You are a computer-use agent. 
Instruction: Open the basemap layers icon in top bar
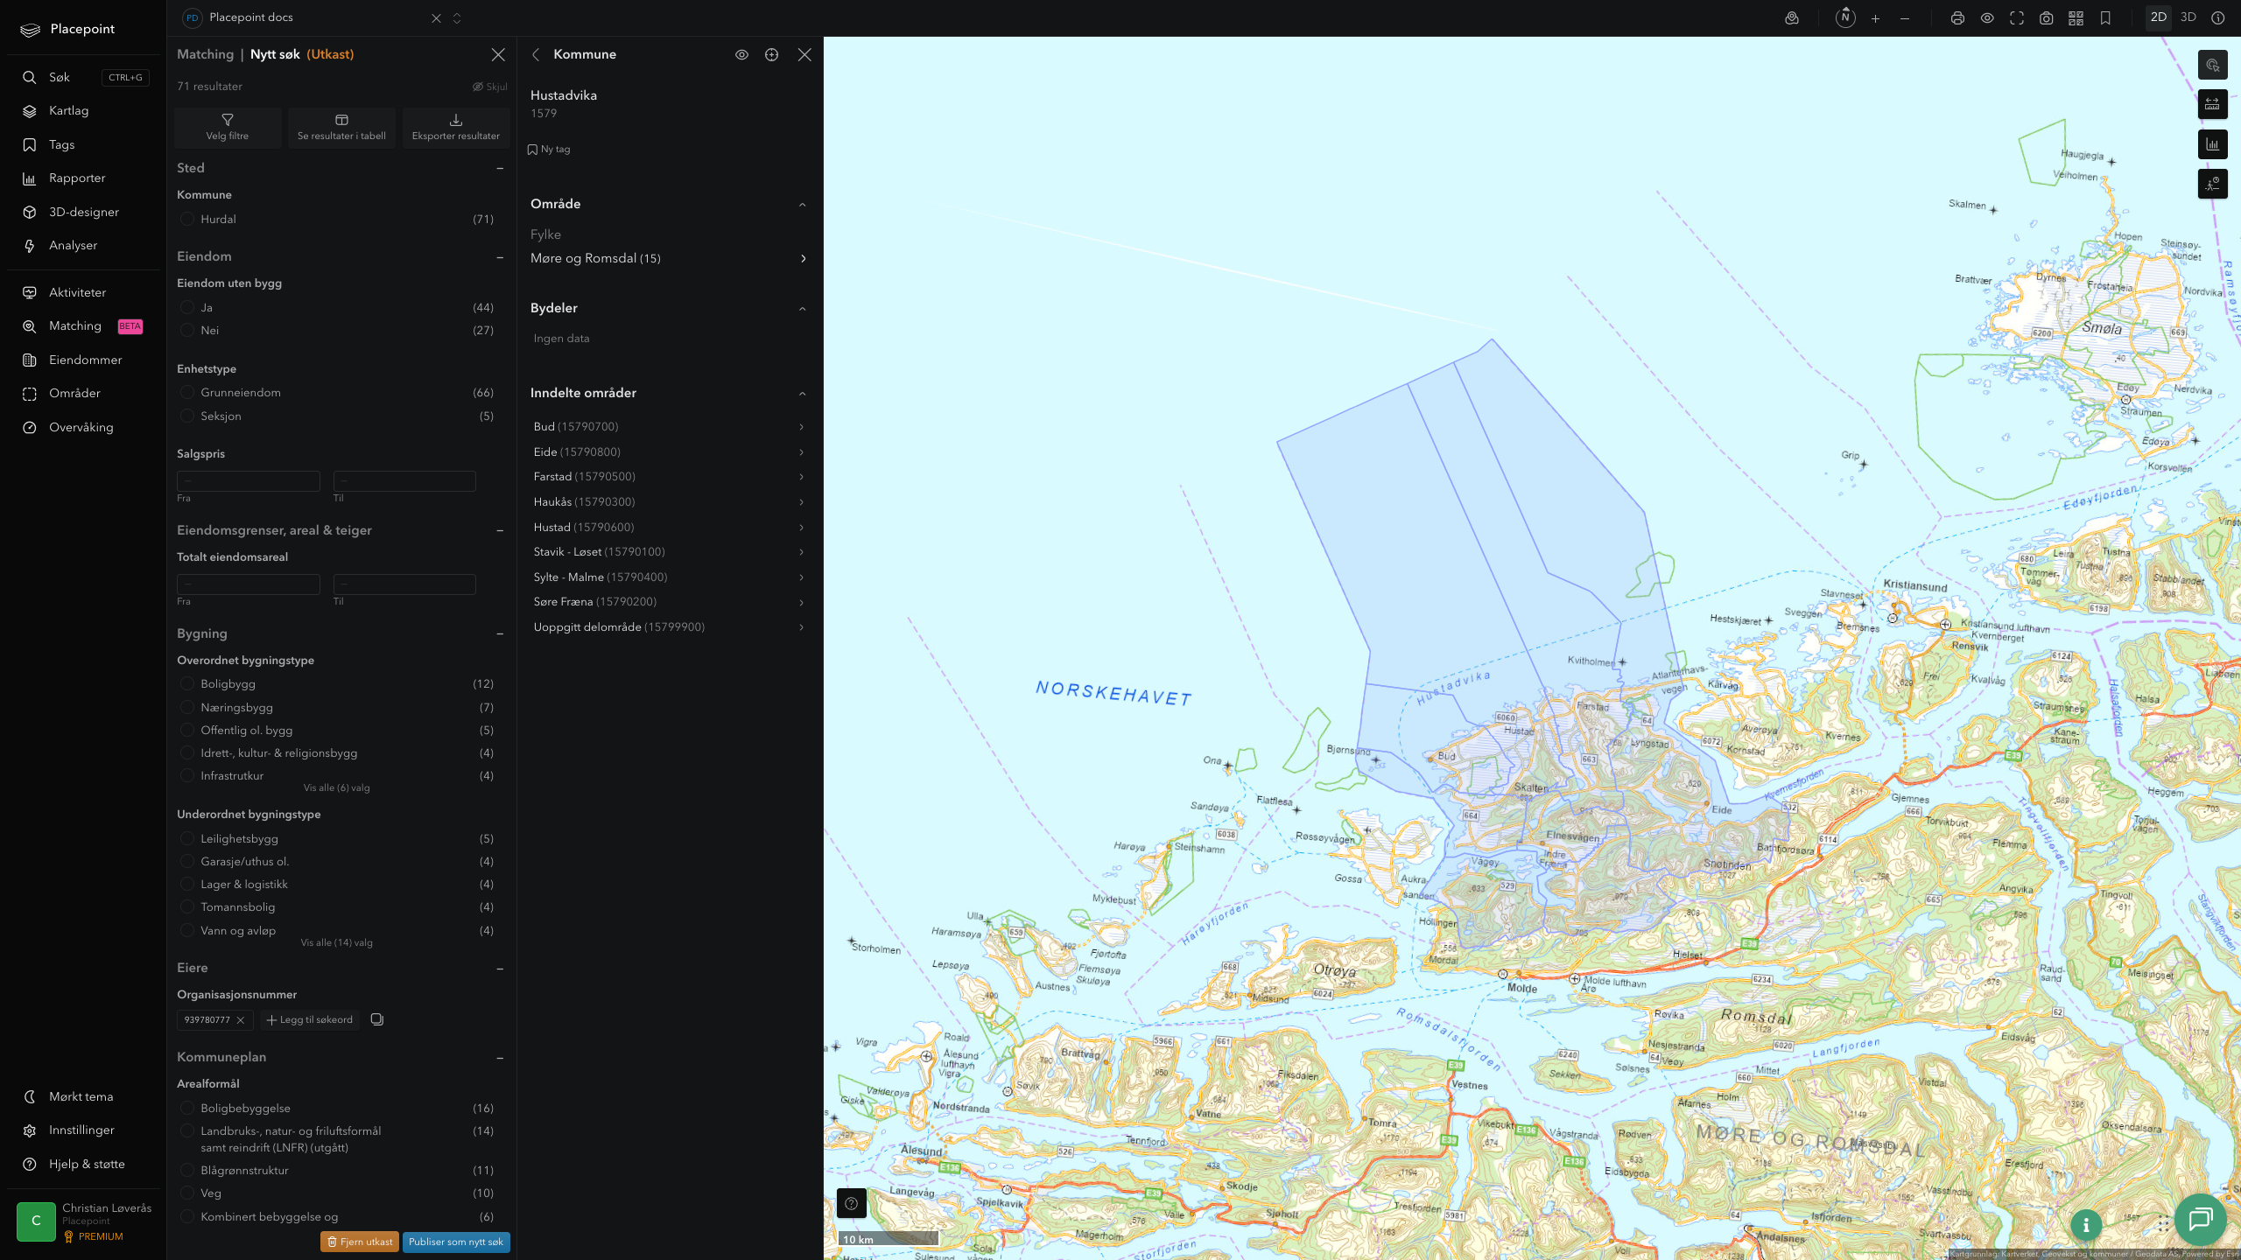click(x=1792, y=18)
